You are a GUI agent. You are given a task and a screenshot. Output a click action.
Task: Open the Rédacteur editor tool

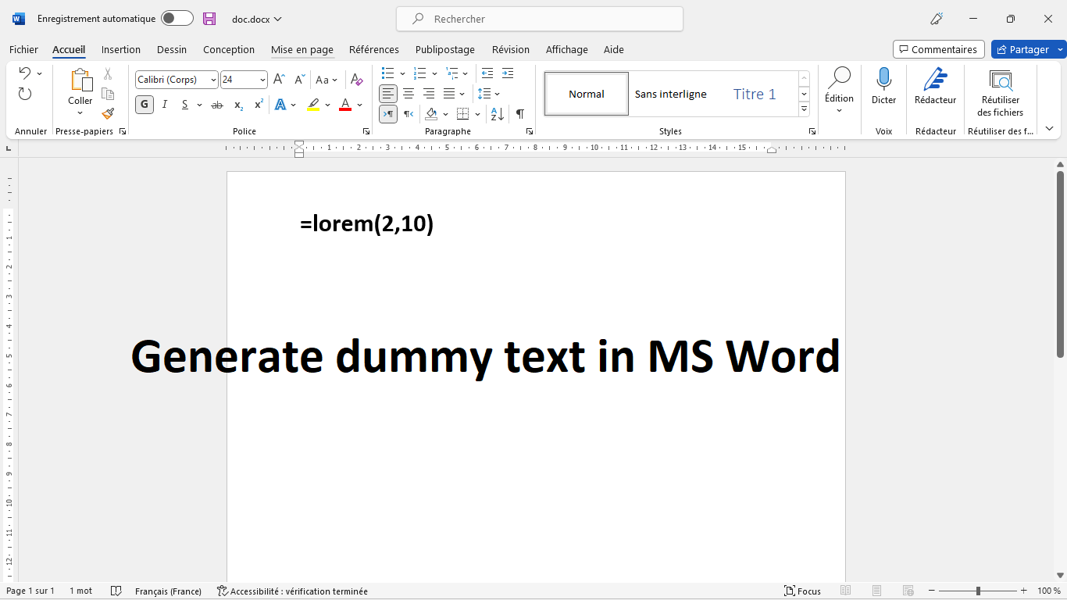coord(936,86)
